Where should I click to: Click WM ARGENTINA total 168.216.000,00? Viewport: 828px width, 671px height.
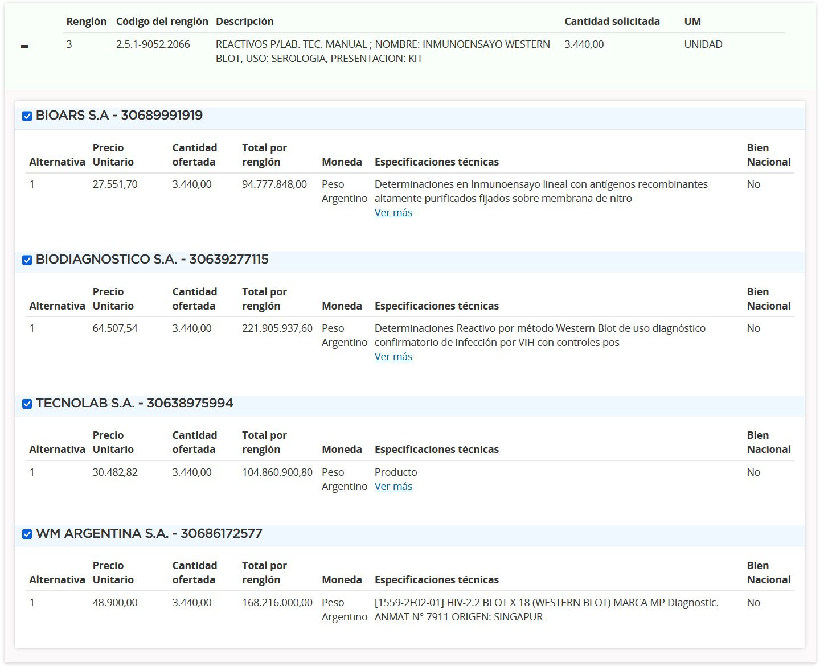(277, 603)
